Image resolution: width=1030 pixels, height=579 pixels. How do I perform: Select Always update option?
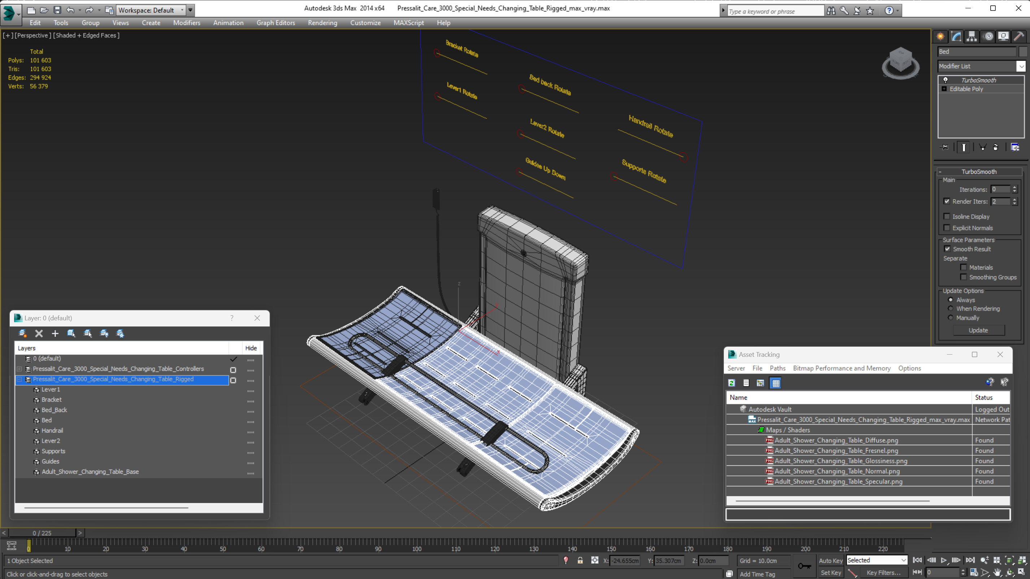tap(951, 300)
